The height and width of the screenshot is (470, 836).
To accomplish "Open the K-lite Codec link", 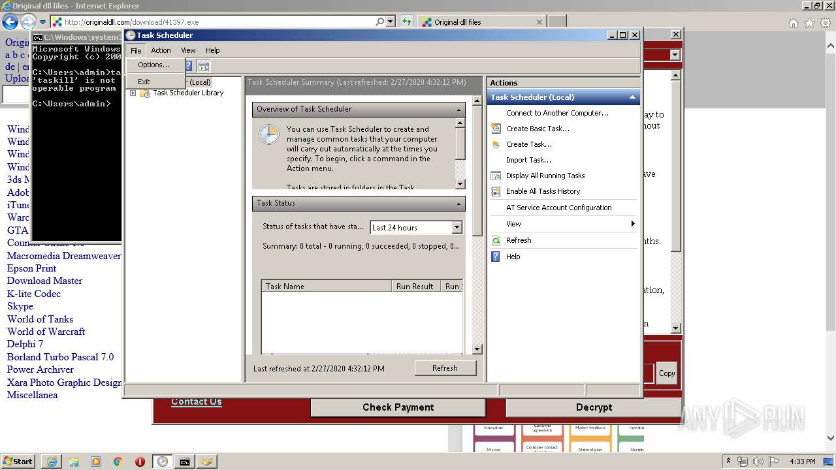I will click(x=34, y=294).
